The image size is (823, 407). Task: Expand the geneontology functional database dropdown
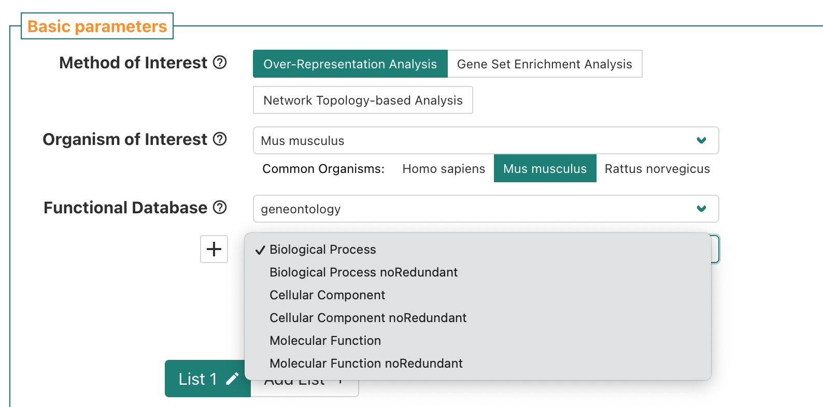click(477, 209)
